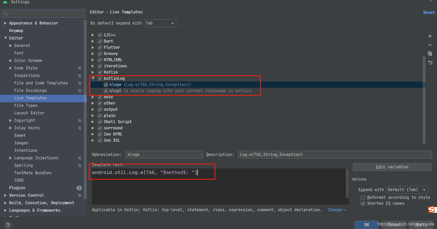
Task: Open the Expand with Default (Tab) dropdown
Action: pos(407,190)
